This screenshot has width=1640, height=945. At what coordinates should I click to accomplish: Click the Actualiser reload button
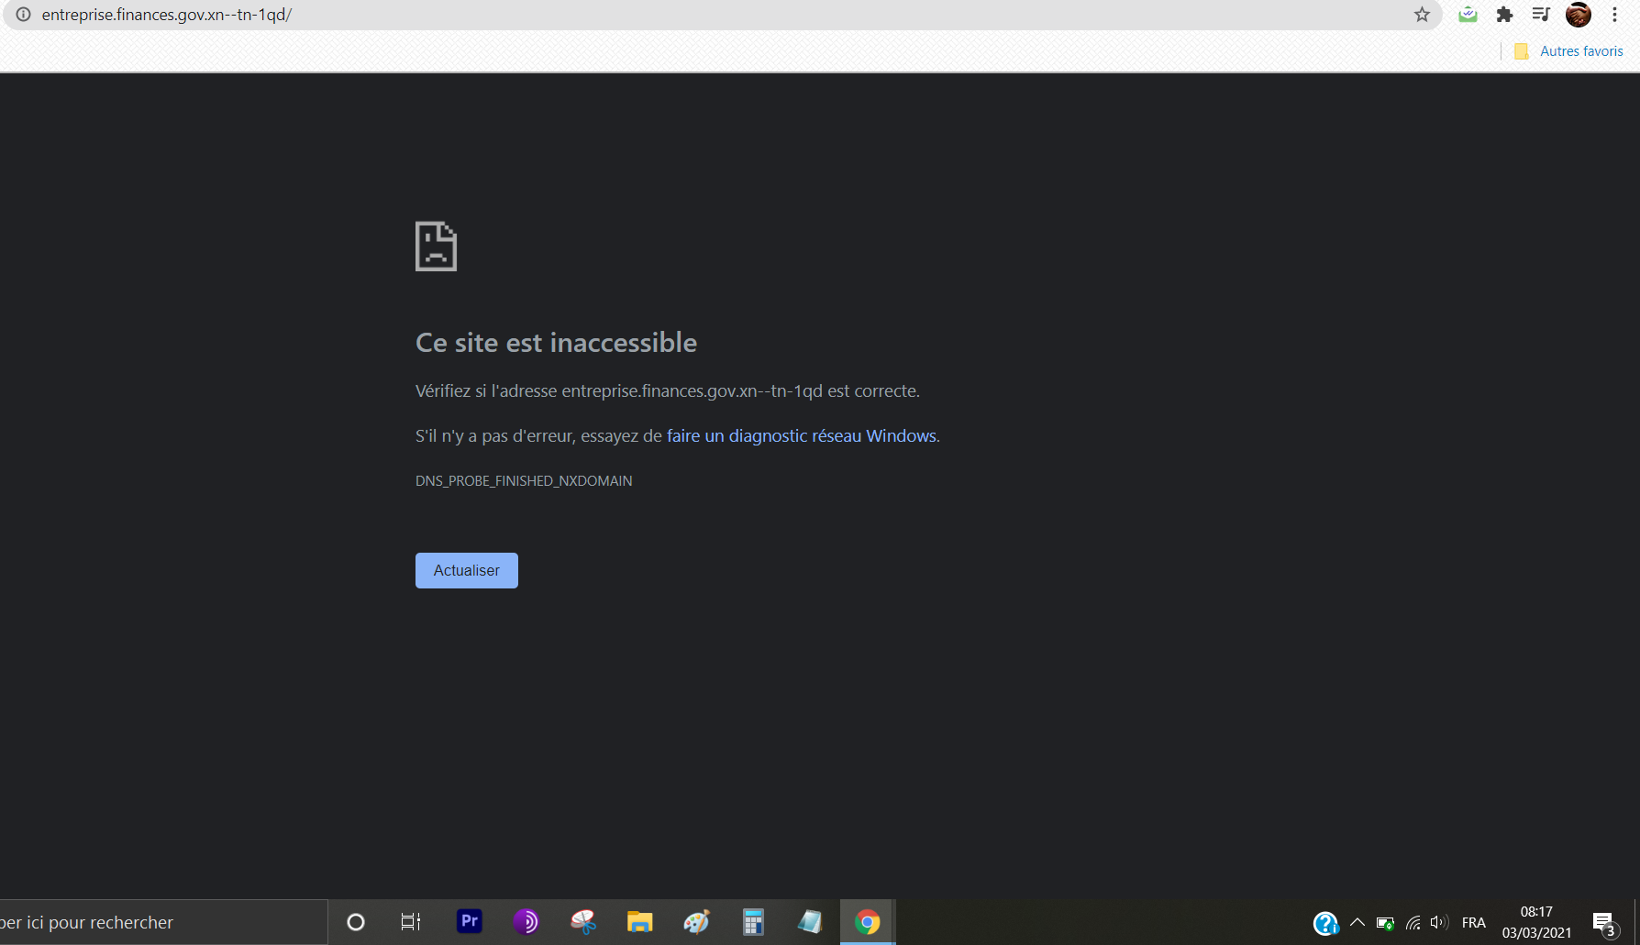point(466,570)
